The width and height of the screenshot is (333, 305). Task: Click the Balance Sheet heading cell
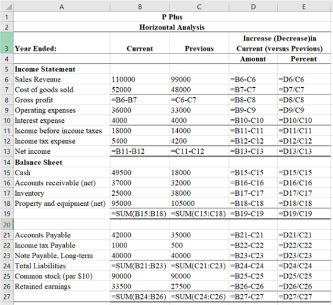click(x=62, y=162)
